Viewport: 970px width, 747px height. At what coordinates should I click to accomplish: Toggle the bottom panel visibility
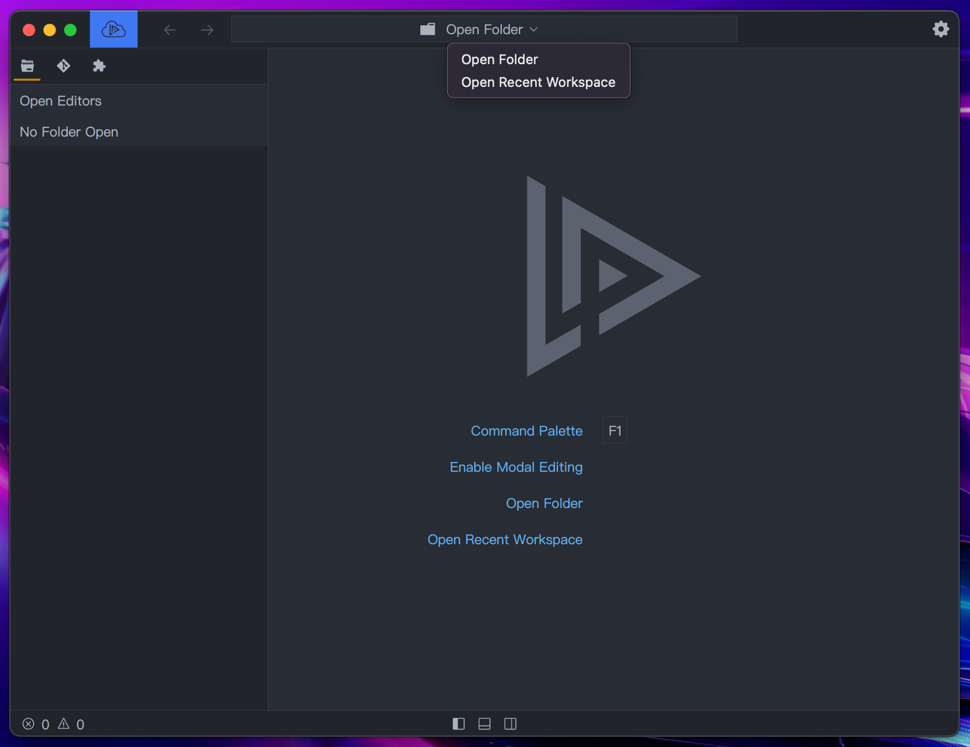(x=484, y=724)
